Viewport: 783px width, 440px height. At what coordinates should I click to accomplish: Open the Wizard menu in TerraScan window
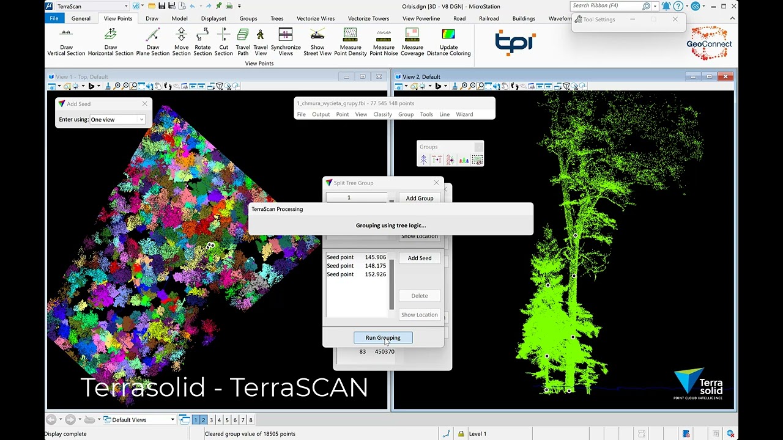click(x=464, y=114)
